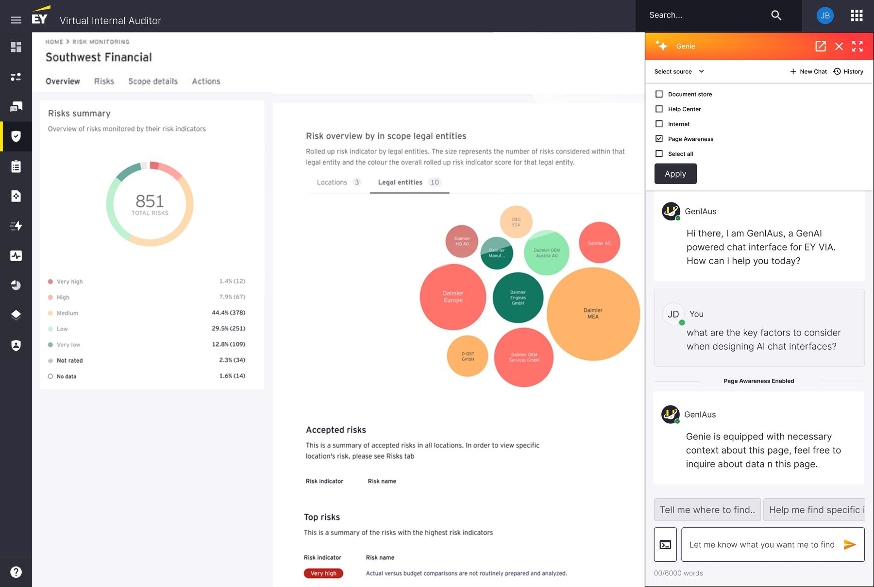Select the Legal entities tab
The width and height of the screenshot is (874, 587).
pos(409,182)
